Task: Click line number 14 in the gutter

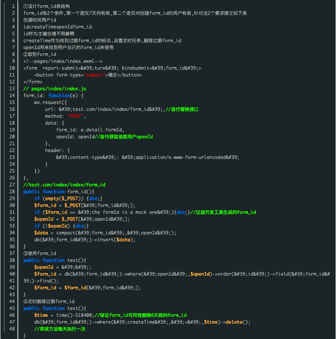Action: pyautogui.click(x=12, y=95)
